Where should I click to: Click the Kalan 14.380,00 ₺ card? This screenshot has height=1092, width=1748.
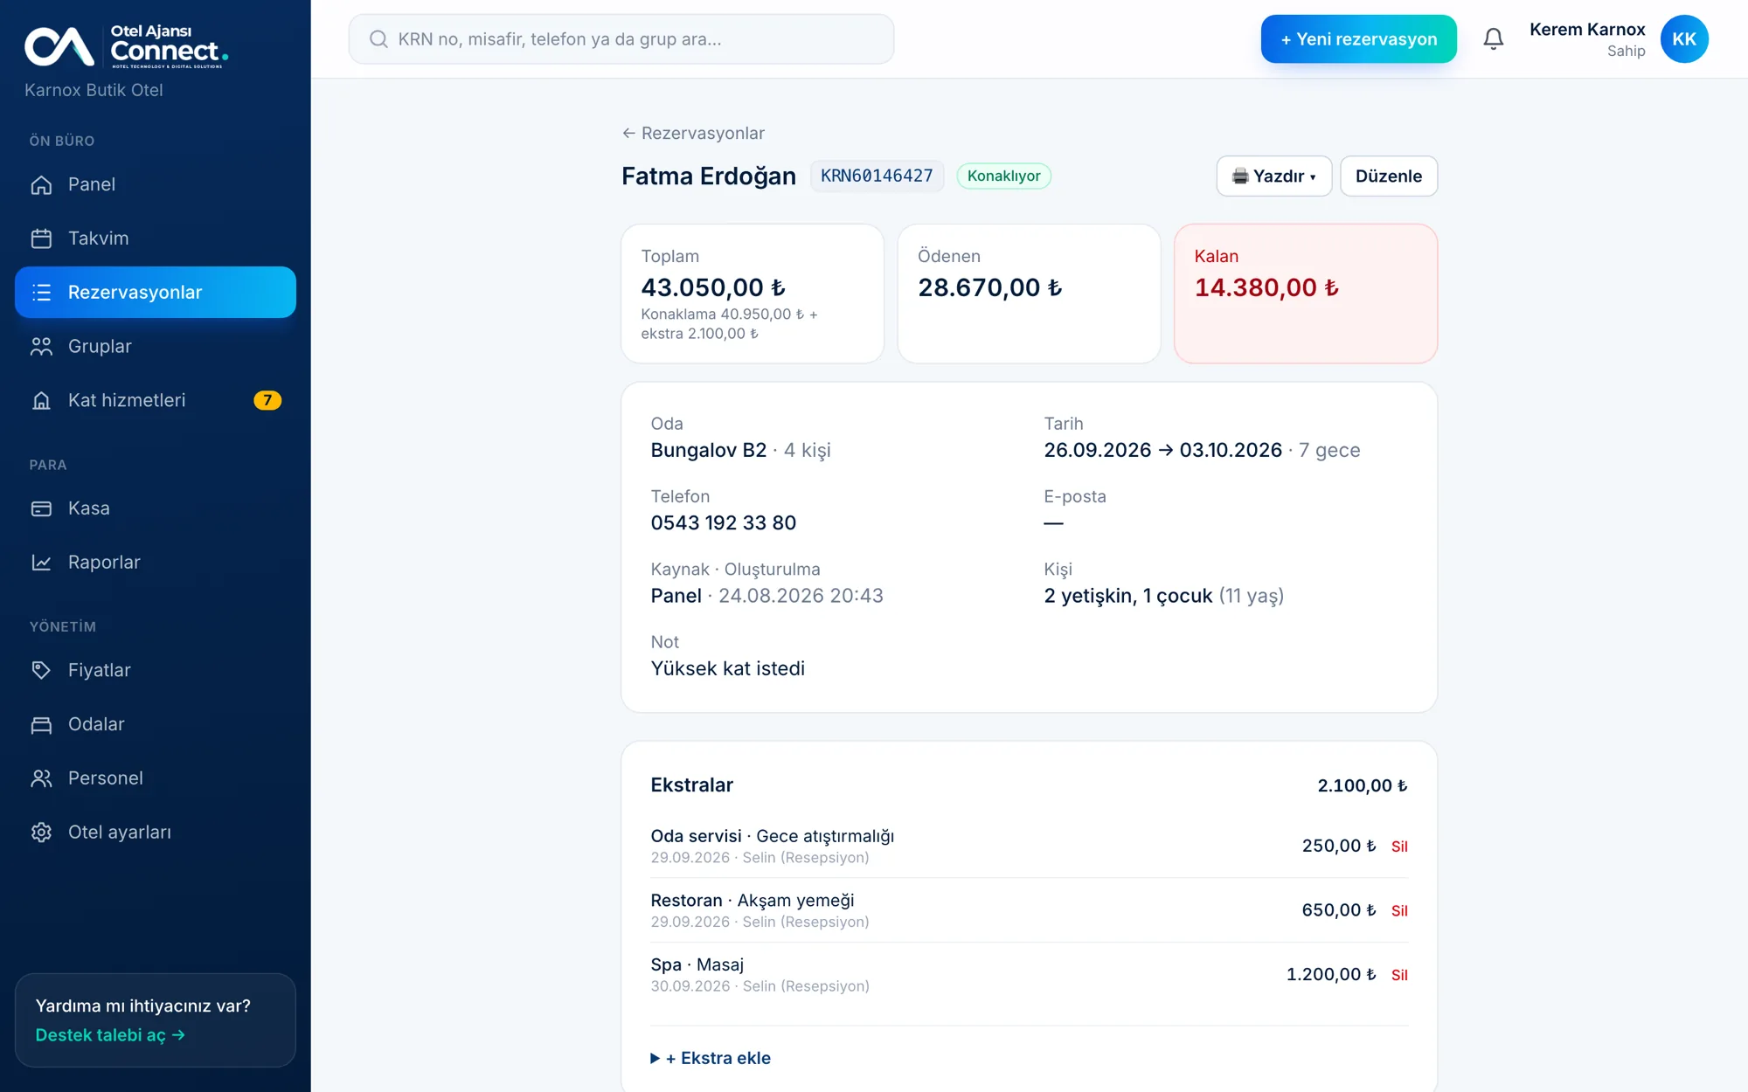click(x=1306, y=294)
